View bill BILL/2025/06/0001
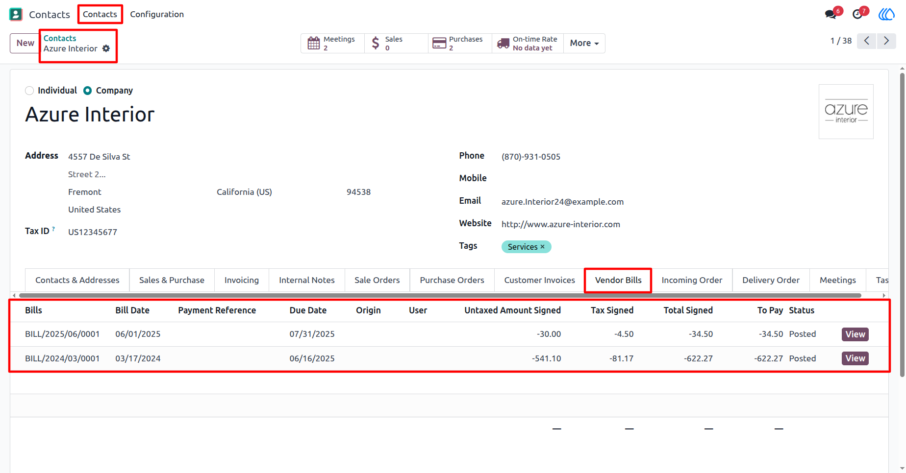The height and width of the screenshot is (473, 906). tap(855, 334)
